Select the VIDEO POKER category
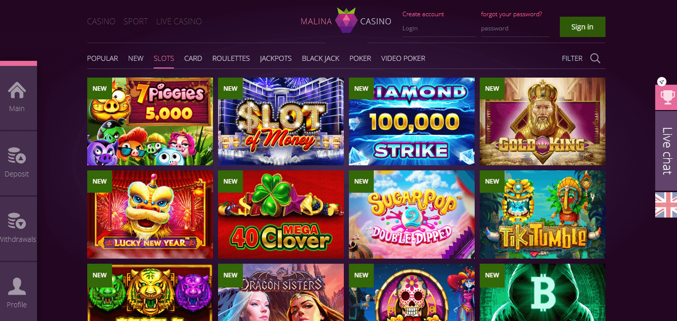 click(x=403, y=58)
